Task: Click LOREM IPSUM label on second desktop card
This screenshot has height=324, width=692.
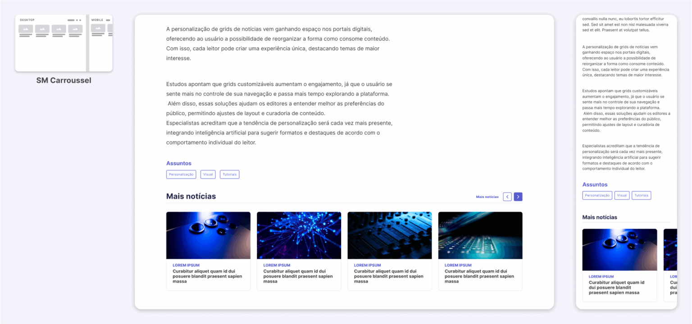Action: (x=277, y=265)
